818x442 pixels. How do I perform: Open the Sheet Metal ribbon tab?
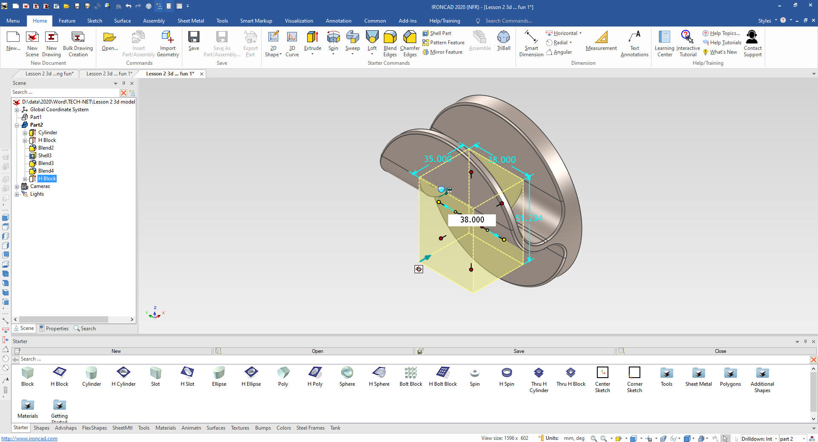click(x=190, y=21)
